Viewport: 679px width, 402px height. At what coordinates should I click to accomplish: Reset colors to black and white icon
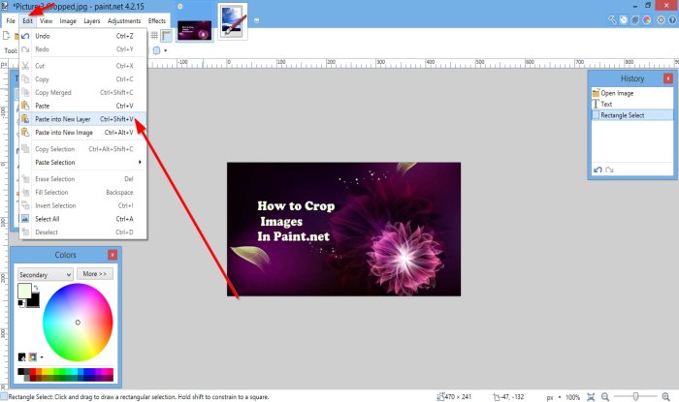coord(20,303)
